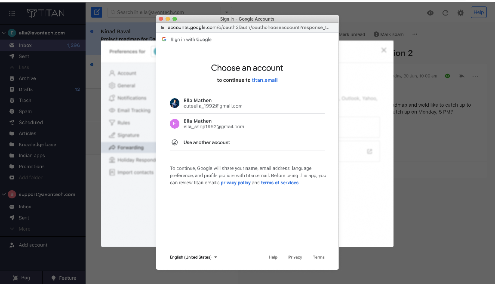Click the compose new email icon
495x284 pixels.
point(97,12)
